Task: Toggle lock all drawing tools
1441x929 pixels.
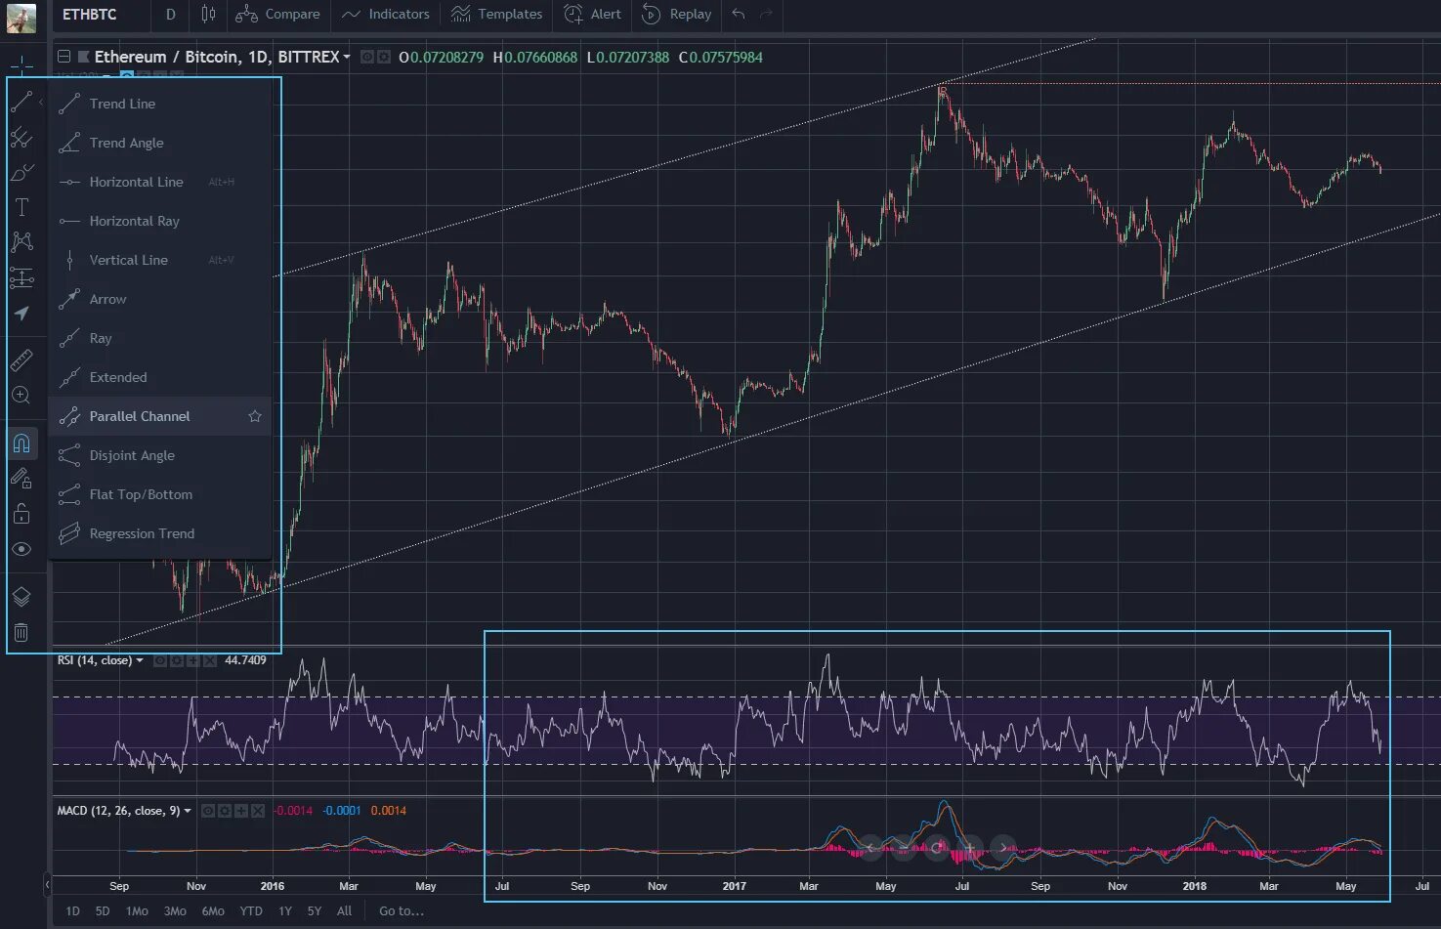Action: (x=21, y=514)
